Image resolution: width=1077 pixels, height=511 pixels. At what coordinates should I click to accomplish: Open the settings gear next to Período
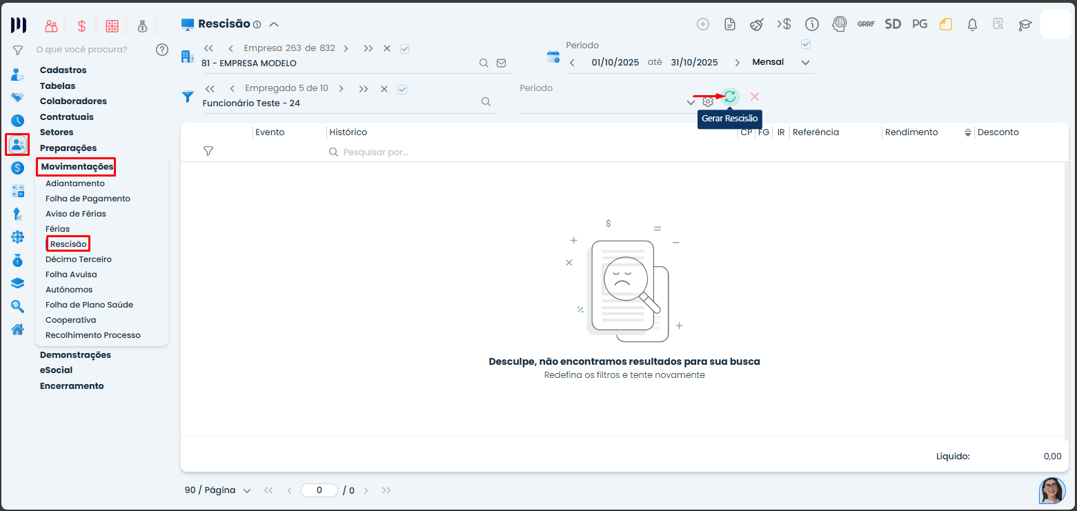(x=708, y=102)
